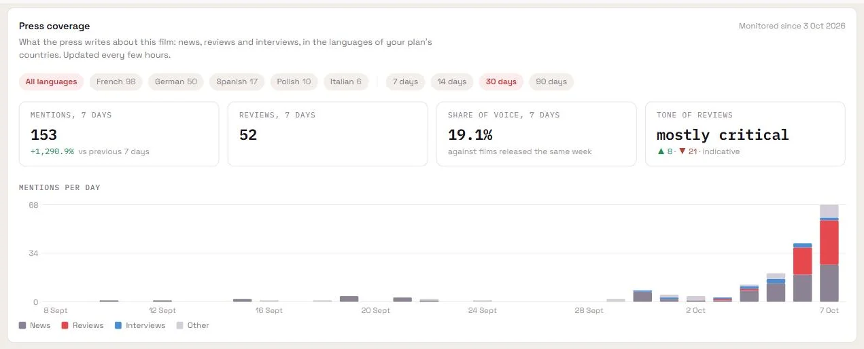
Task: Click the tallest 7 Oct bar
Action: pos(829,253)
